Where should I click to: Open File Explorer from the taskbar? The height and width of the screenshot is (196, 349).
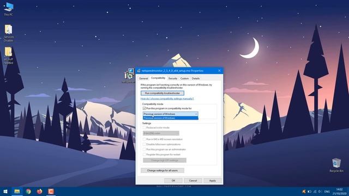coord(17,191)
